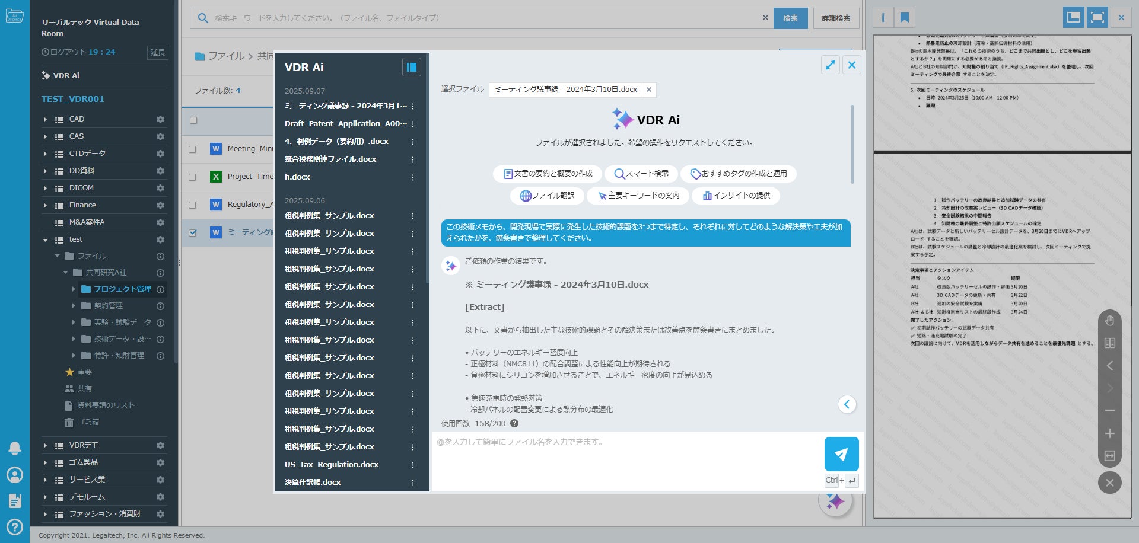The height and width of the screenshot is (543, 1139).
Task: Expand the サービス業 room
Action: 45,480
